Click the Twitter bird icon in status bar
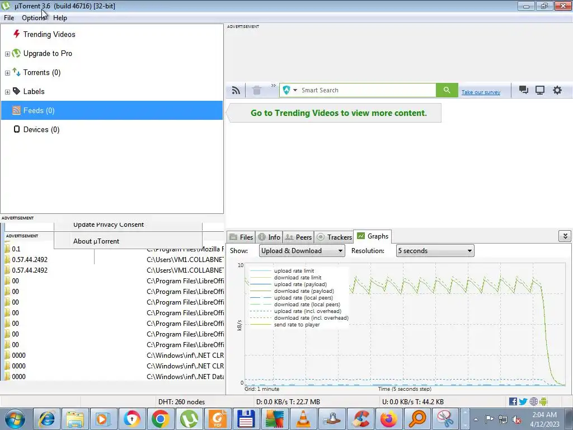This screenshot has width=573, height=430. [523, 401]
